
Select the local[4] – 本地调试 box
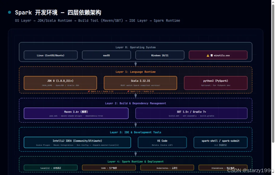[x=50, y=168]
